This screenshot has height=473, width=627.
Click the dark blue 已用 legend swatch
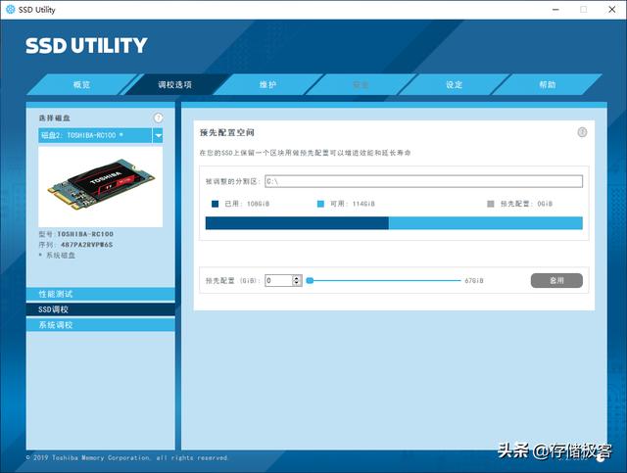tap(216, 204)
